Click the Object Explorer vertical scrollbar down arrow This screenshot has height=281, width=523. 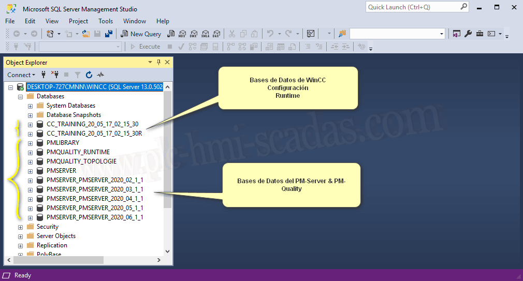167,251
